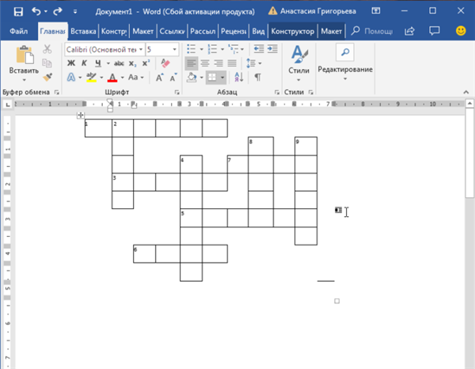Collapse the ribbon with chevron
The width and height of the screenshot is (475, 369).
pos(466,92)
